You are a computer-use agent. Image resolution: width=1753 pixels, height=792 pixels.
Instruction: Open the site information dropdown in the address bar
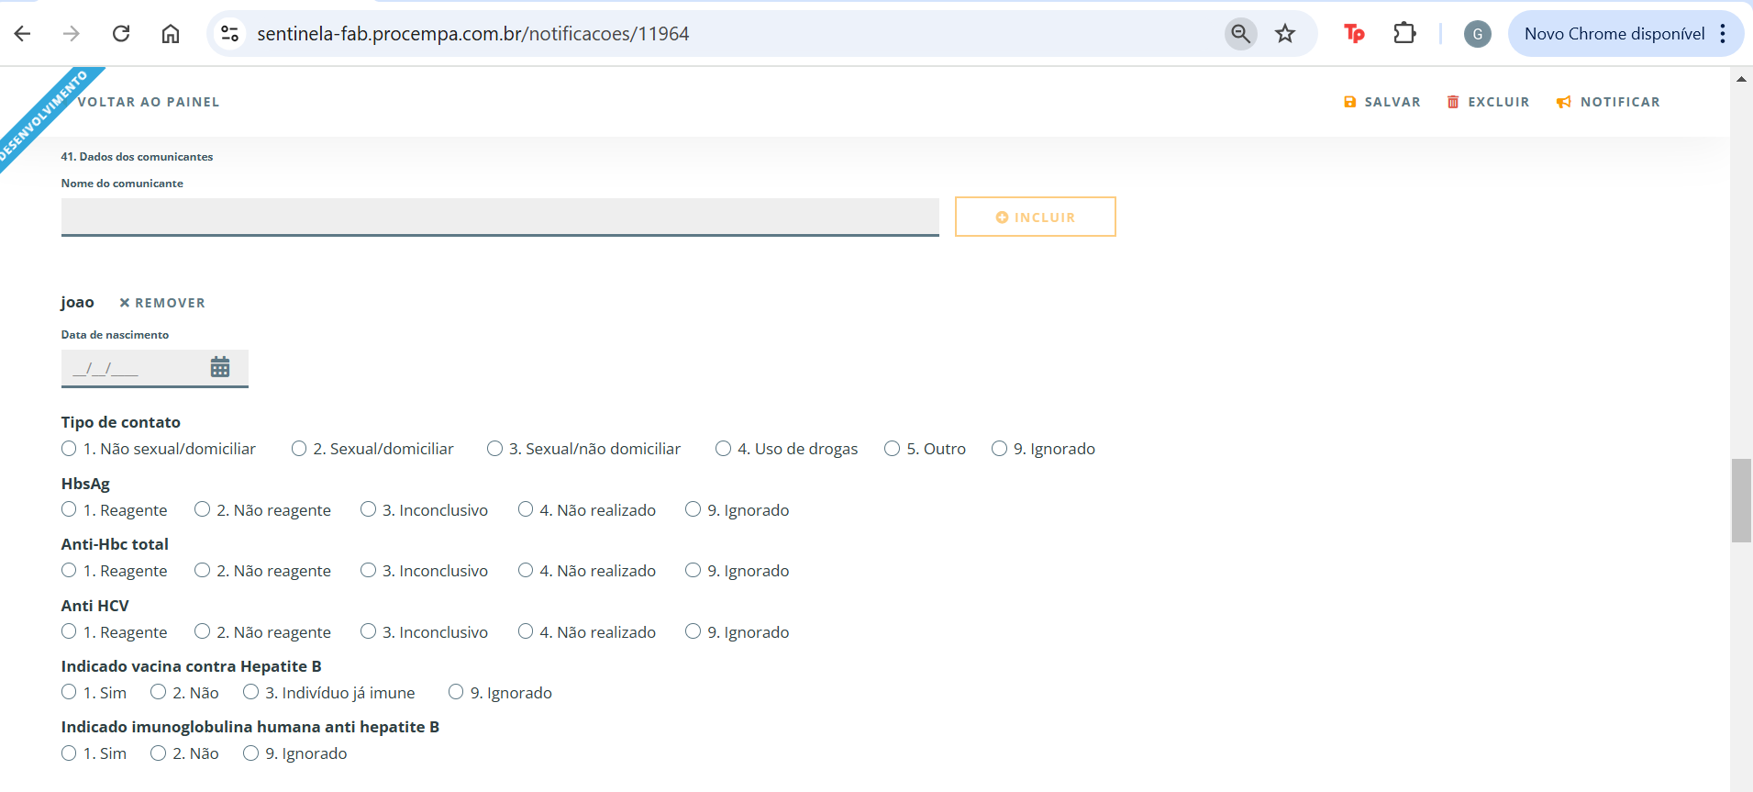click(x=229, y=34)
